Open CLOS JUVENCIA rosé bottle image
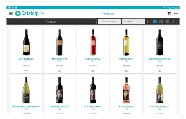The width and height of the screenshot is (186, 119). coord(93,42)
